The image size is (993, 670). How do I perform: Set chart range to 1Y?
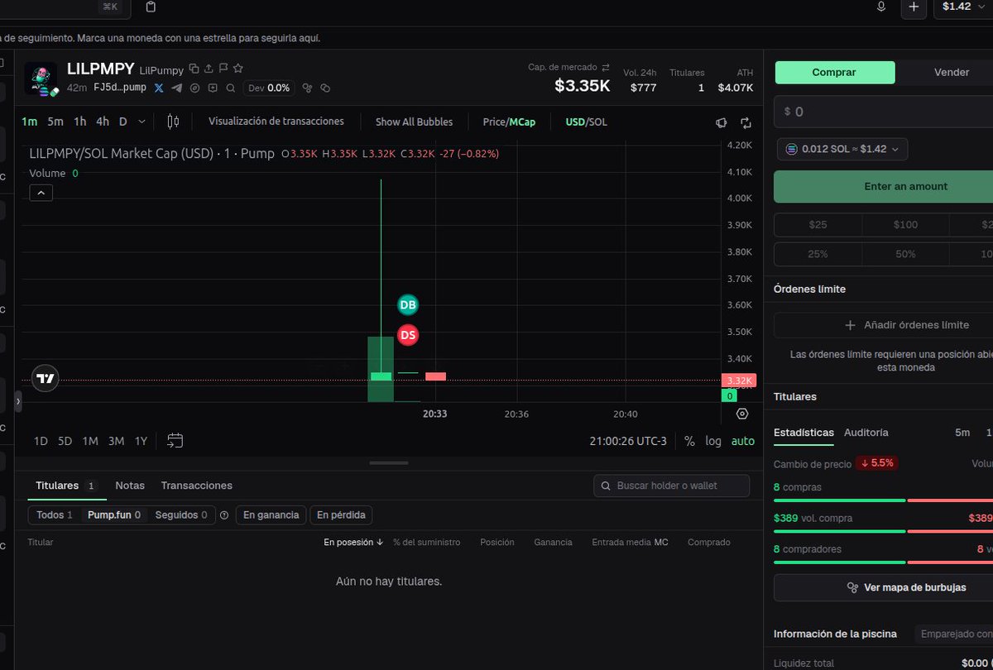pos(141,441)
